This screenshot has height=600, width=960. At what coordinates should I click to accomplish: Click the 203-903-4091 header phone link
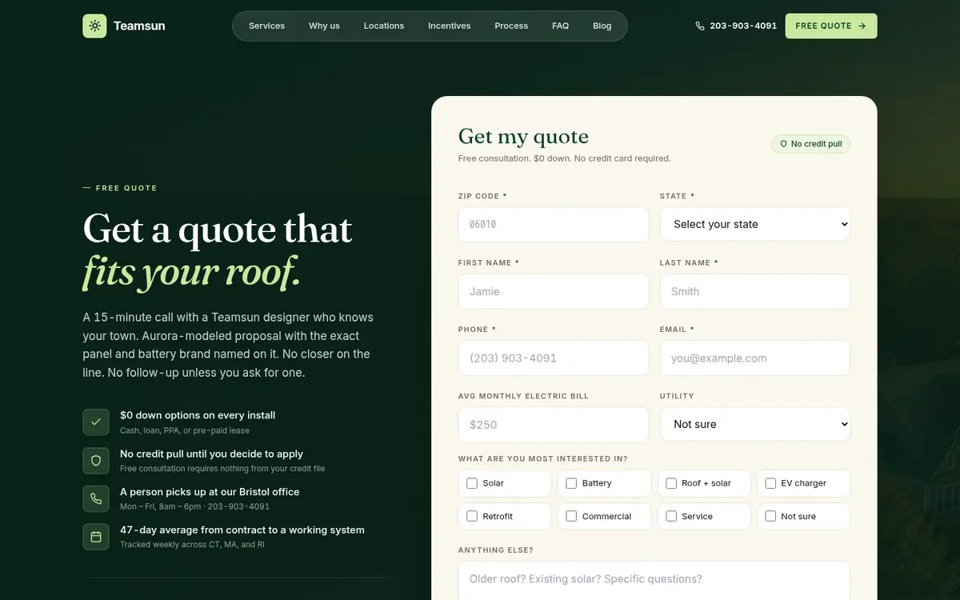pos(736,26)
